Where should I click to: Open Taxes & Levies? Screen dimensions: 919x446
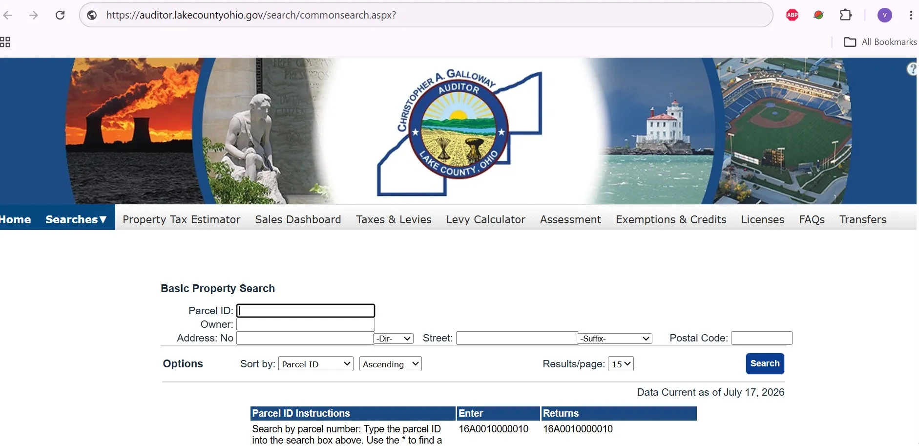(394, 219)
